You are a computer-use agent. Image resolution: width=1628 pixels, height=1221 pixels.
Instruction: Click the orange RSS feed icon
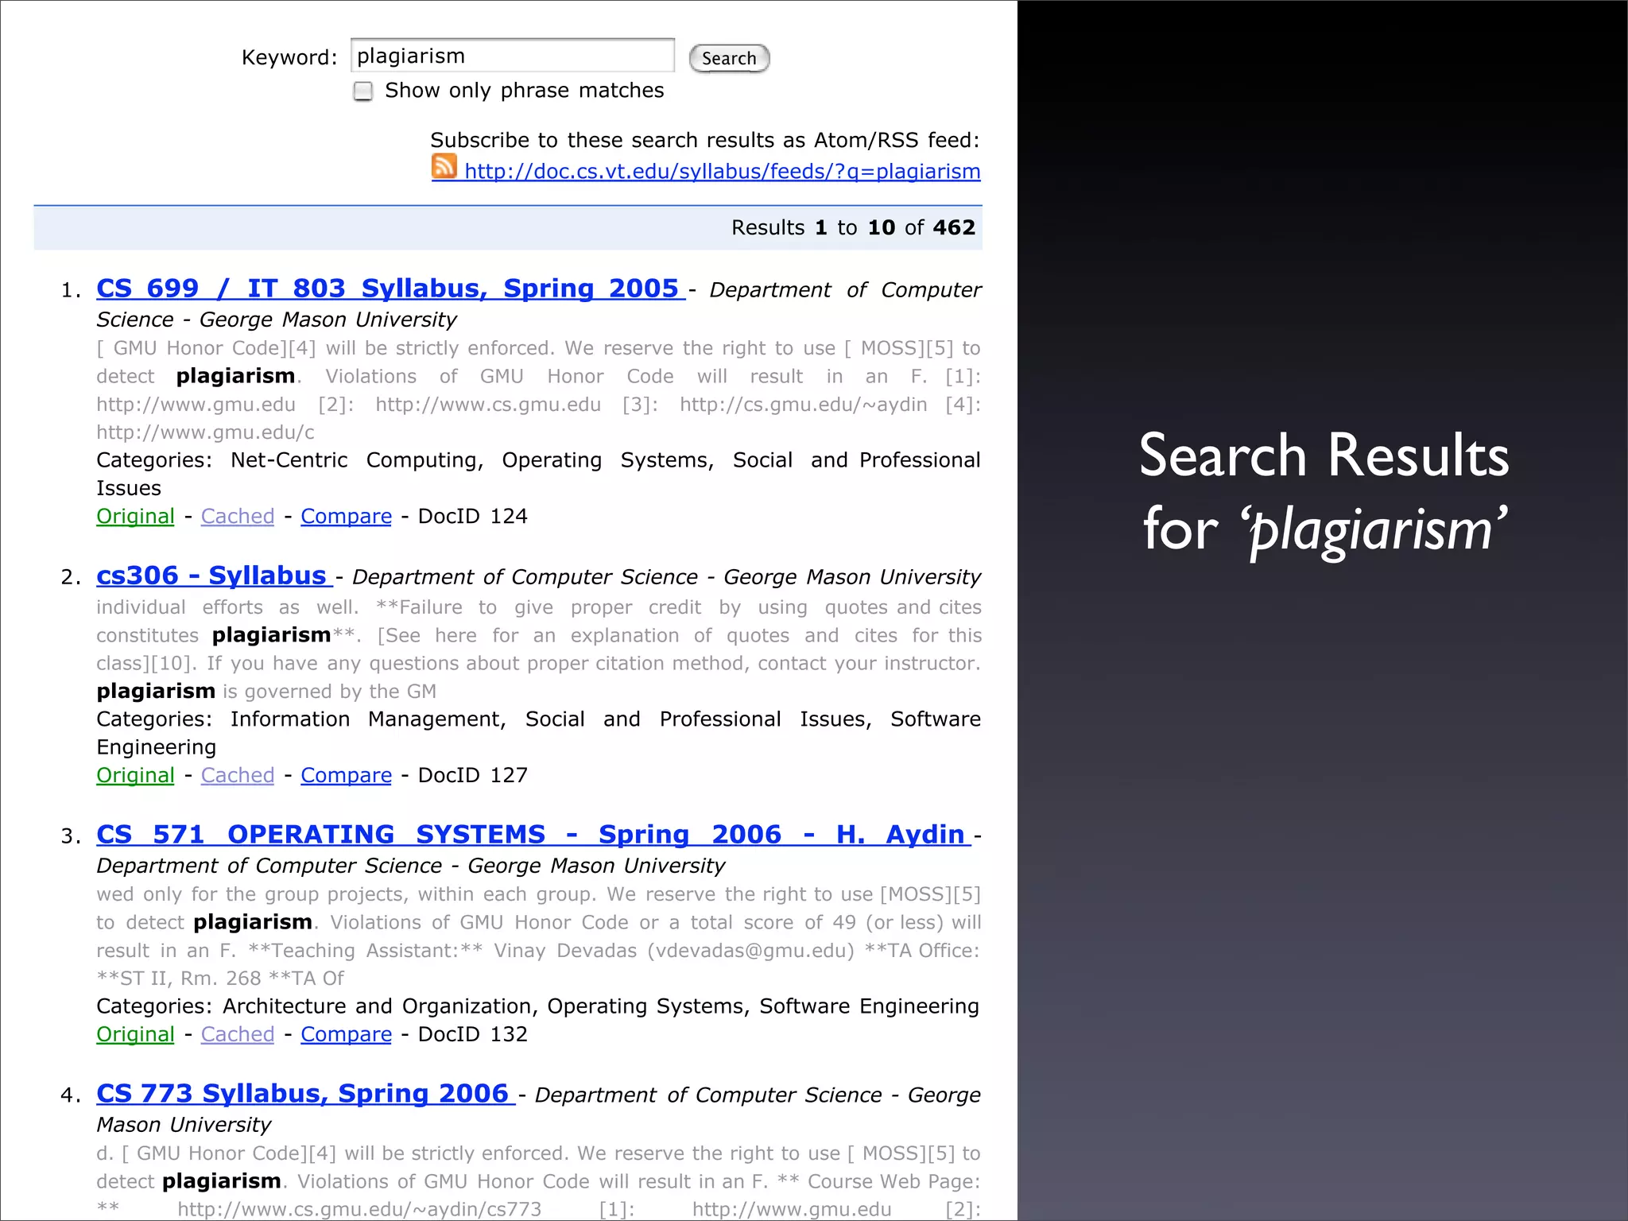click(444, 167)
